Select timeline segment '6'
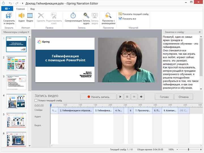This screenshot has width=204, height=153. click(x=131, y=110)
